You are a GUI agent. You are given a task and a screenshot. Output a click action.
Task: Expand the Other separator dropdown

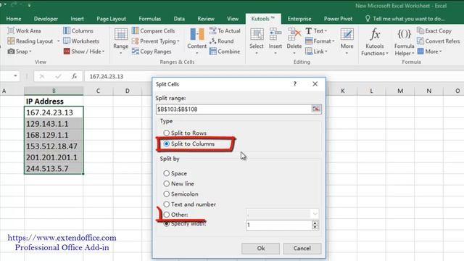315,214
